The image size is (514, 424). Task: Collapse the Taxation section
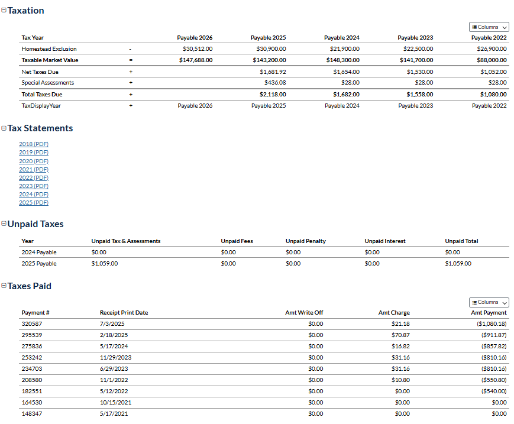coord(4,11)
